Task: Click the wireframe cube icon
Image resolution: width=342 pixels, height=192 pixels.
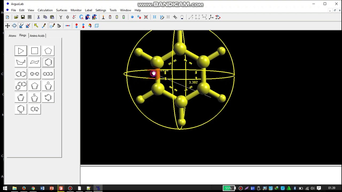Action: click(97, 26)
